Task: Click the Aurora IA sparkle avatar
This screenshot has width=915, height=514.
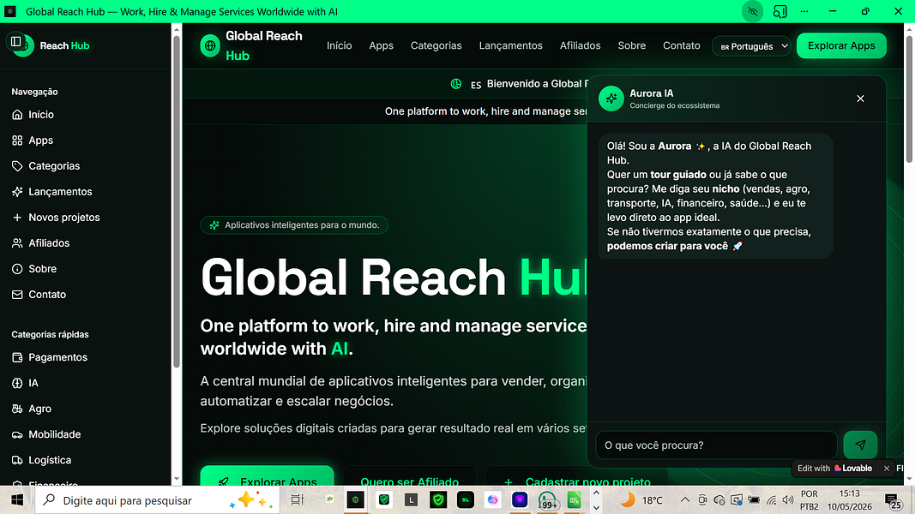Action: pos(611,99)
